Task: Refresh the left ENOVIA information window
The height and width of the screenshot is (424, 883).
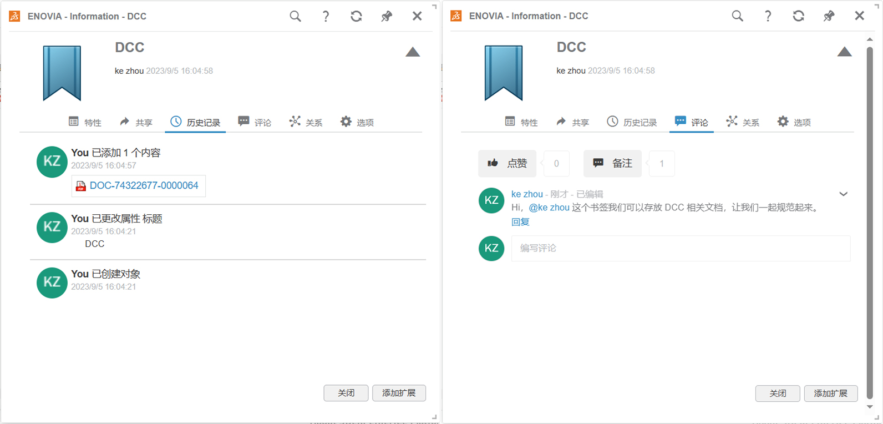Action: tap(356, 17)
